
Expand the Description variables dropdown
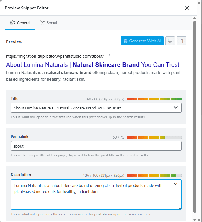tap(176, 184)
